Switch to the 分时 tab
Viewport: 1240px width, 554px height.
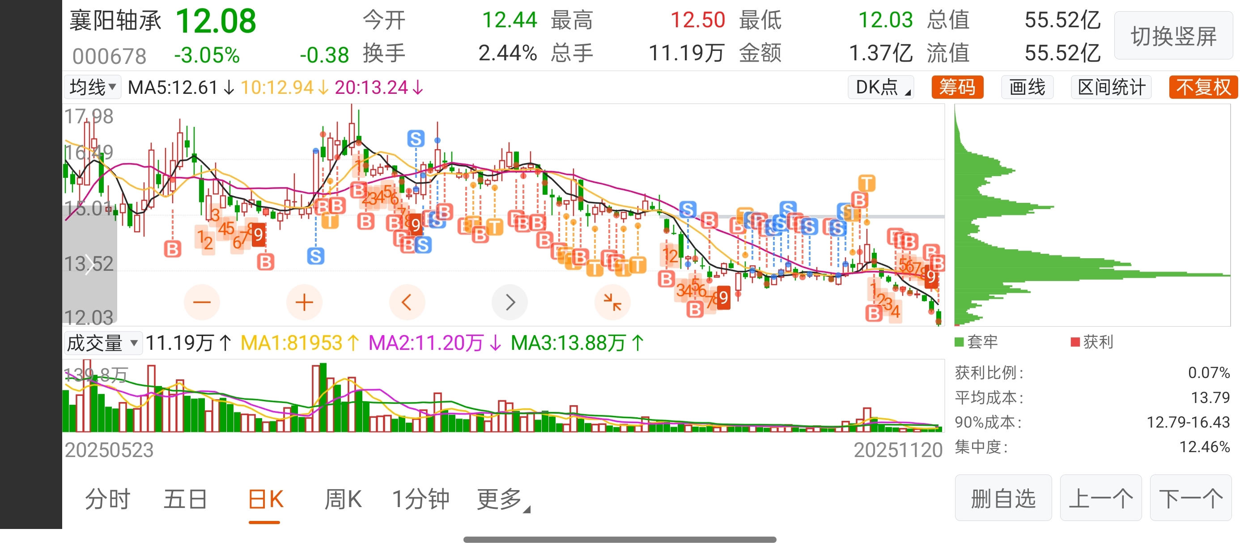click(x=108, y=499)
